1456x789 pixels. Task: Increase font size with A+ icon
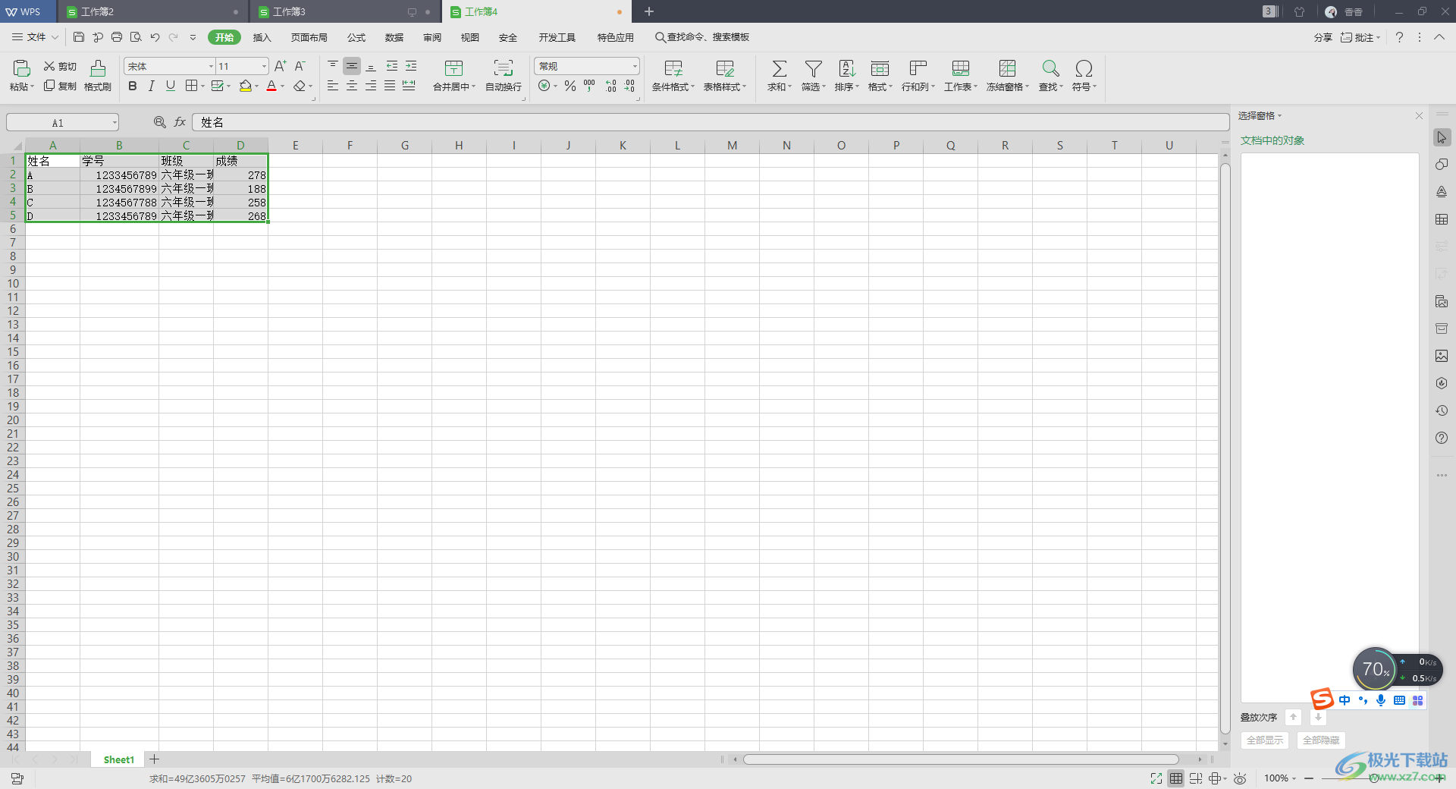281,66
